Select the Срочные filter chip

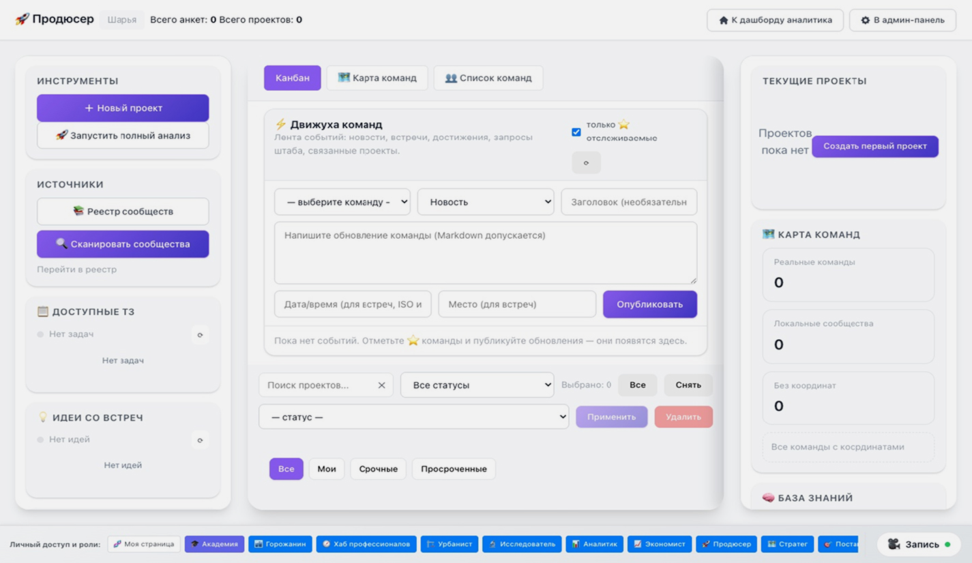(378, 469)
